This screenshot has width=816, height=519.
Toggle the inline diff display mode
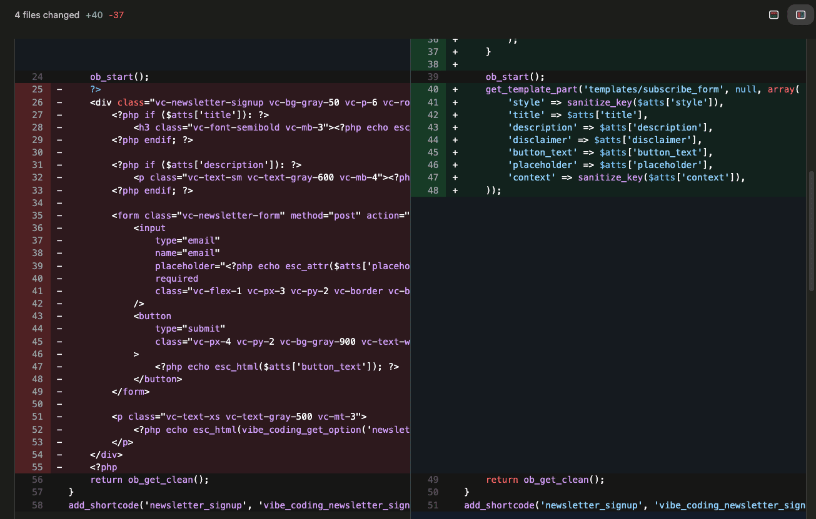(x=773, y=14)
